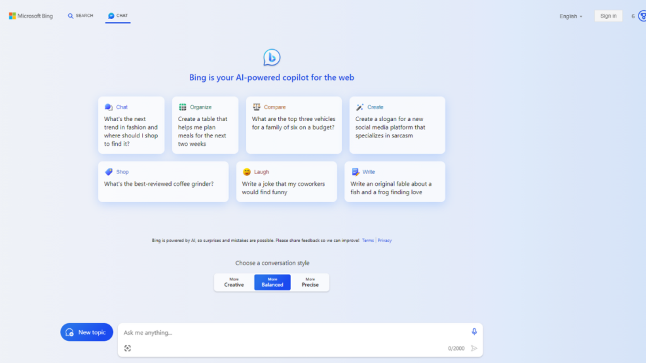Image resolution: width=646 pixels, height=363 pixels.
Task: Click the sarcasm slogan suggestion text
Action: tap(390, 127)
